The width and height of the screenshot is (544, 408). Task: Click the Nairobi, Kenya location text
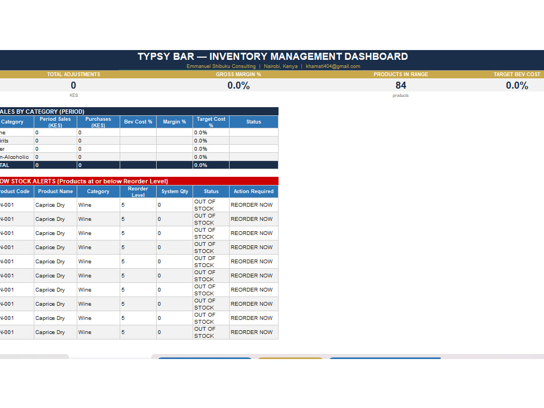280,66
